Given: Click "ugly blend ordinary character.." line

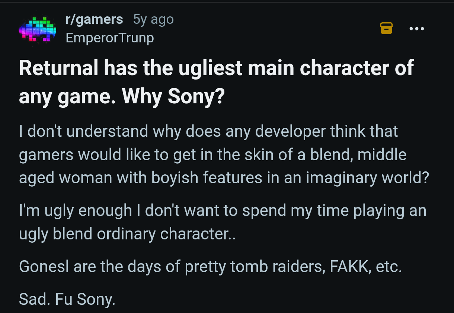Looking at the screenshot, I should click(x=127, y=234).
